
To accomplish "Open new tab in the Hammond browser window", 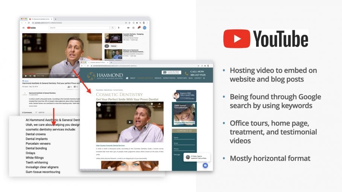I will [111, 62].
